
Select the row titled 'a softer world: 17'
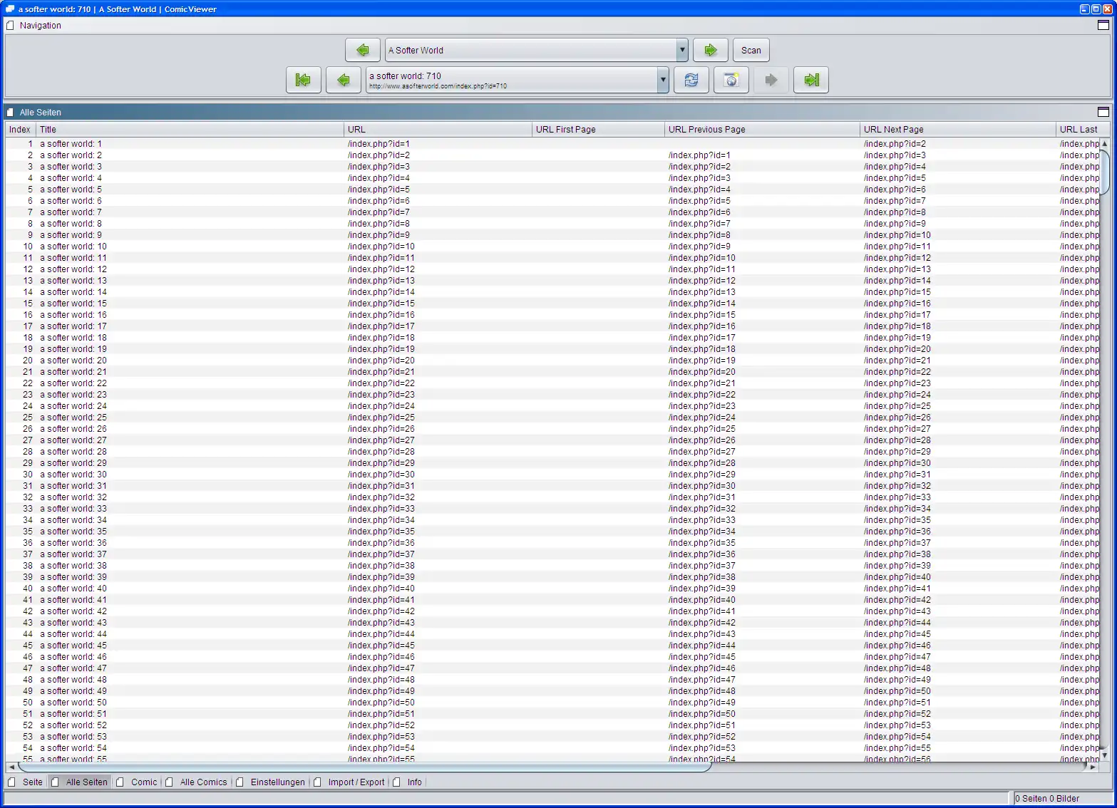(x=552, y=326)
